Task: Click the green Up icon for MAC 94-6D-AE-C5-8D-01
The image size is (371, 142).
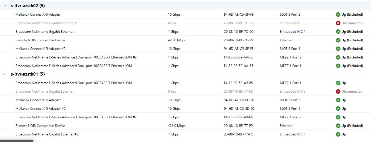Action: pos(338,100)
